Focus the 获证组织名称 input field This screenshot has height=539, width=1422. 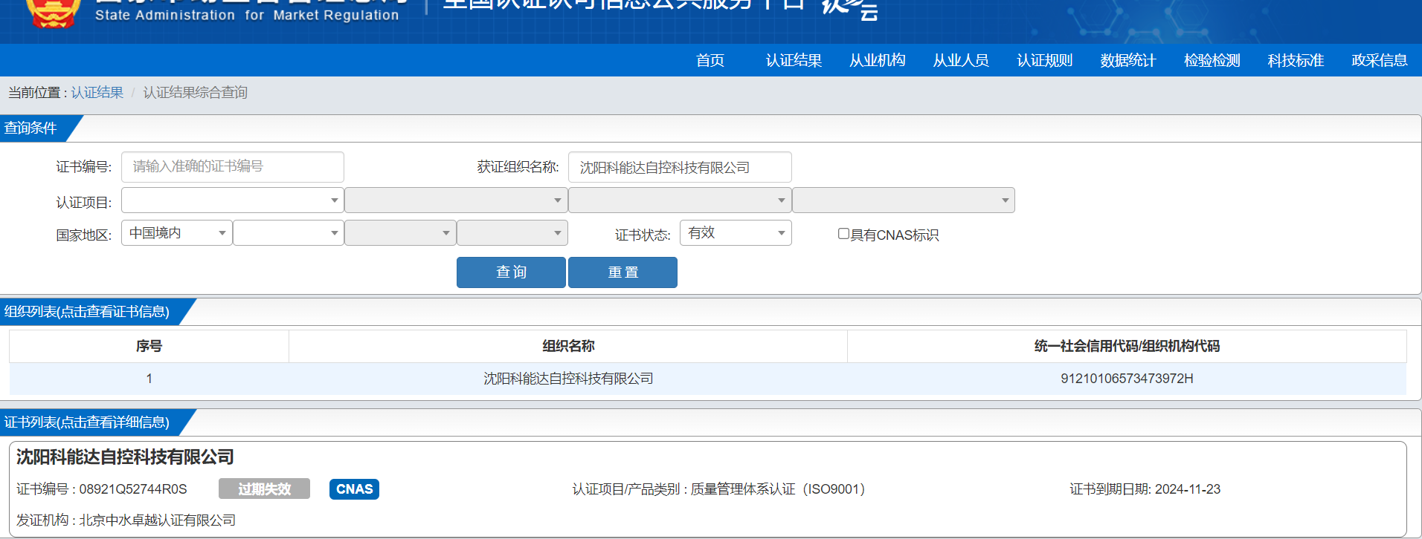[680, 167]
